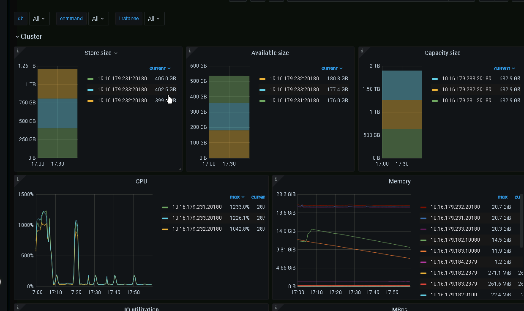The height and width of the screenshot is (311, 524).
Task: Click the command variable label
Action: (71, 19)
